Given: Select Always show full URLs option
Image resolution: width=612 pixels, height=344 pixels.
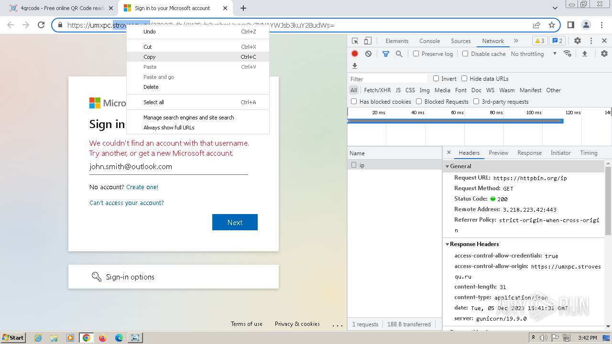Looking at the screenshot, I should coord(198,128).
